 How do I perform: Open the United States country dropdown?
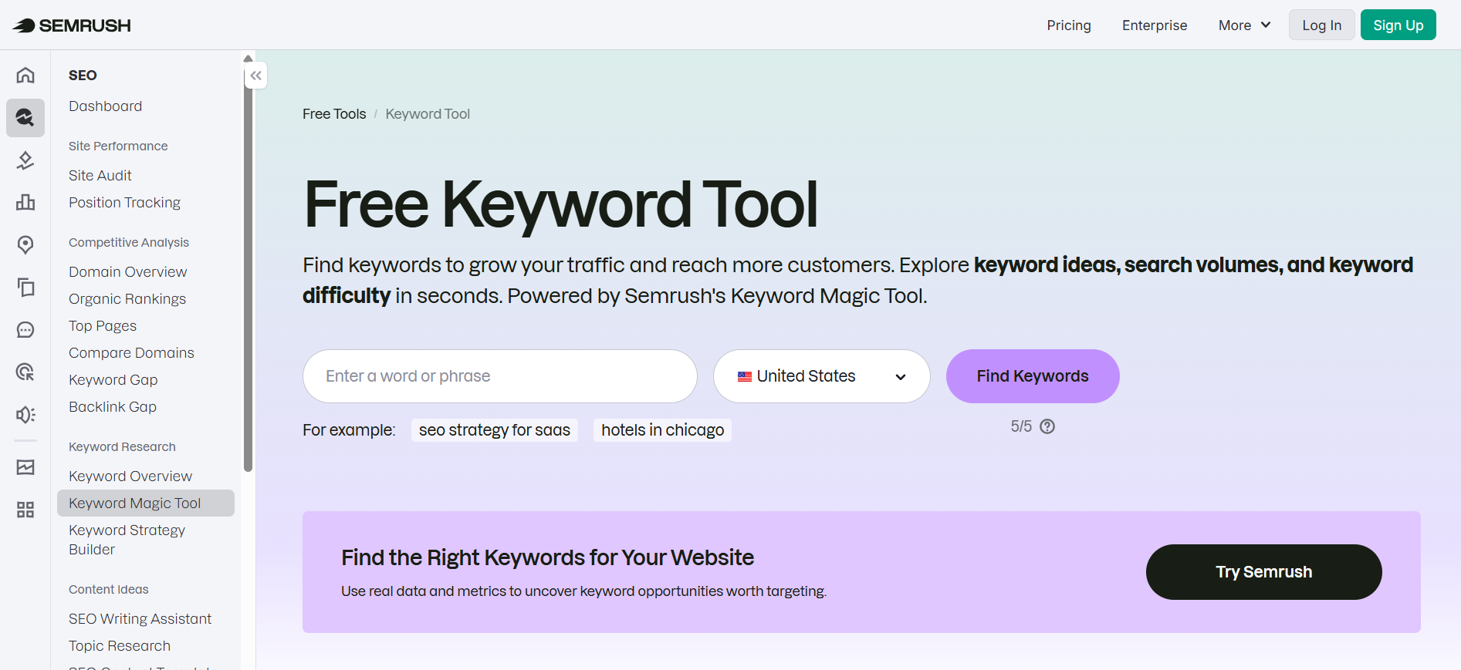[821, 376]
